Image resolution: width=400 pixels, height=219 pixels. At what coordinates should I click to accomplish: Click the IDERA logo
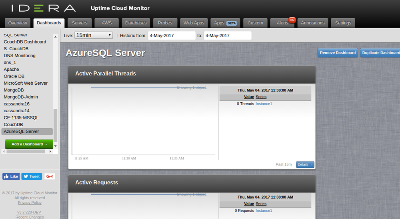[43, 8]
